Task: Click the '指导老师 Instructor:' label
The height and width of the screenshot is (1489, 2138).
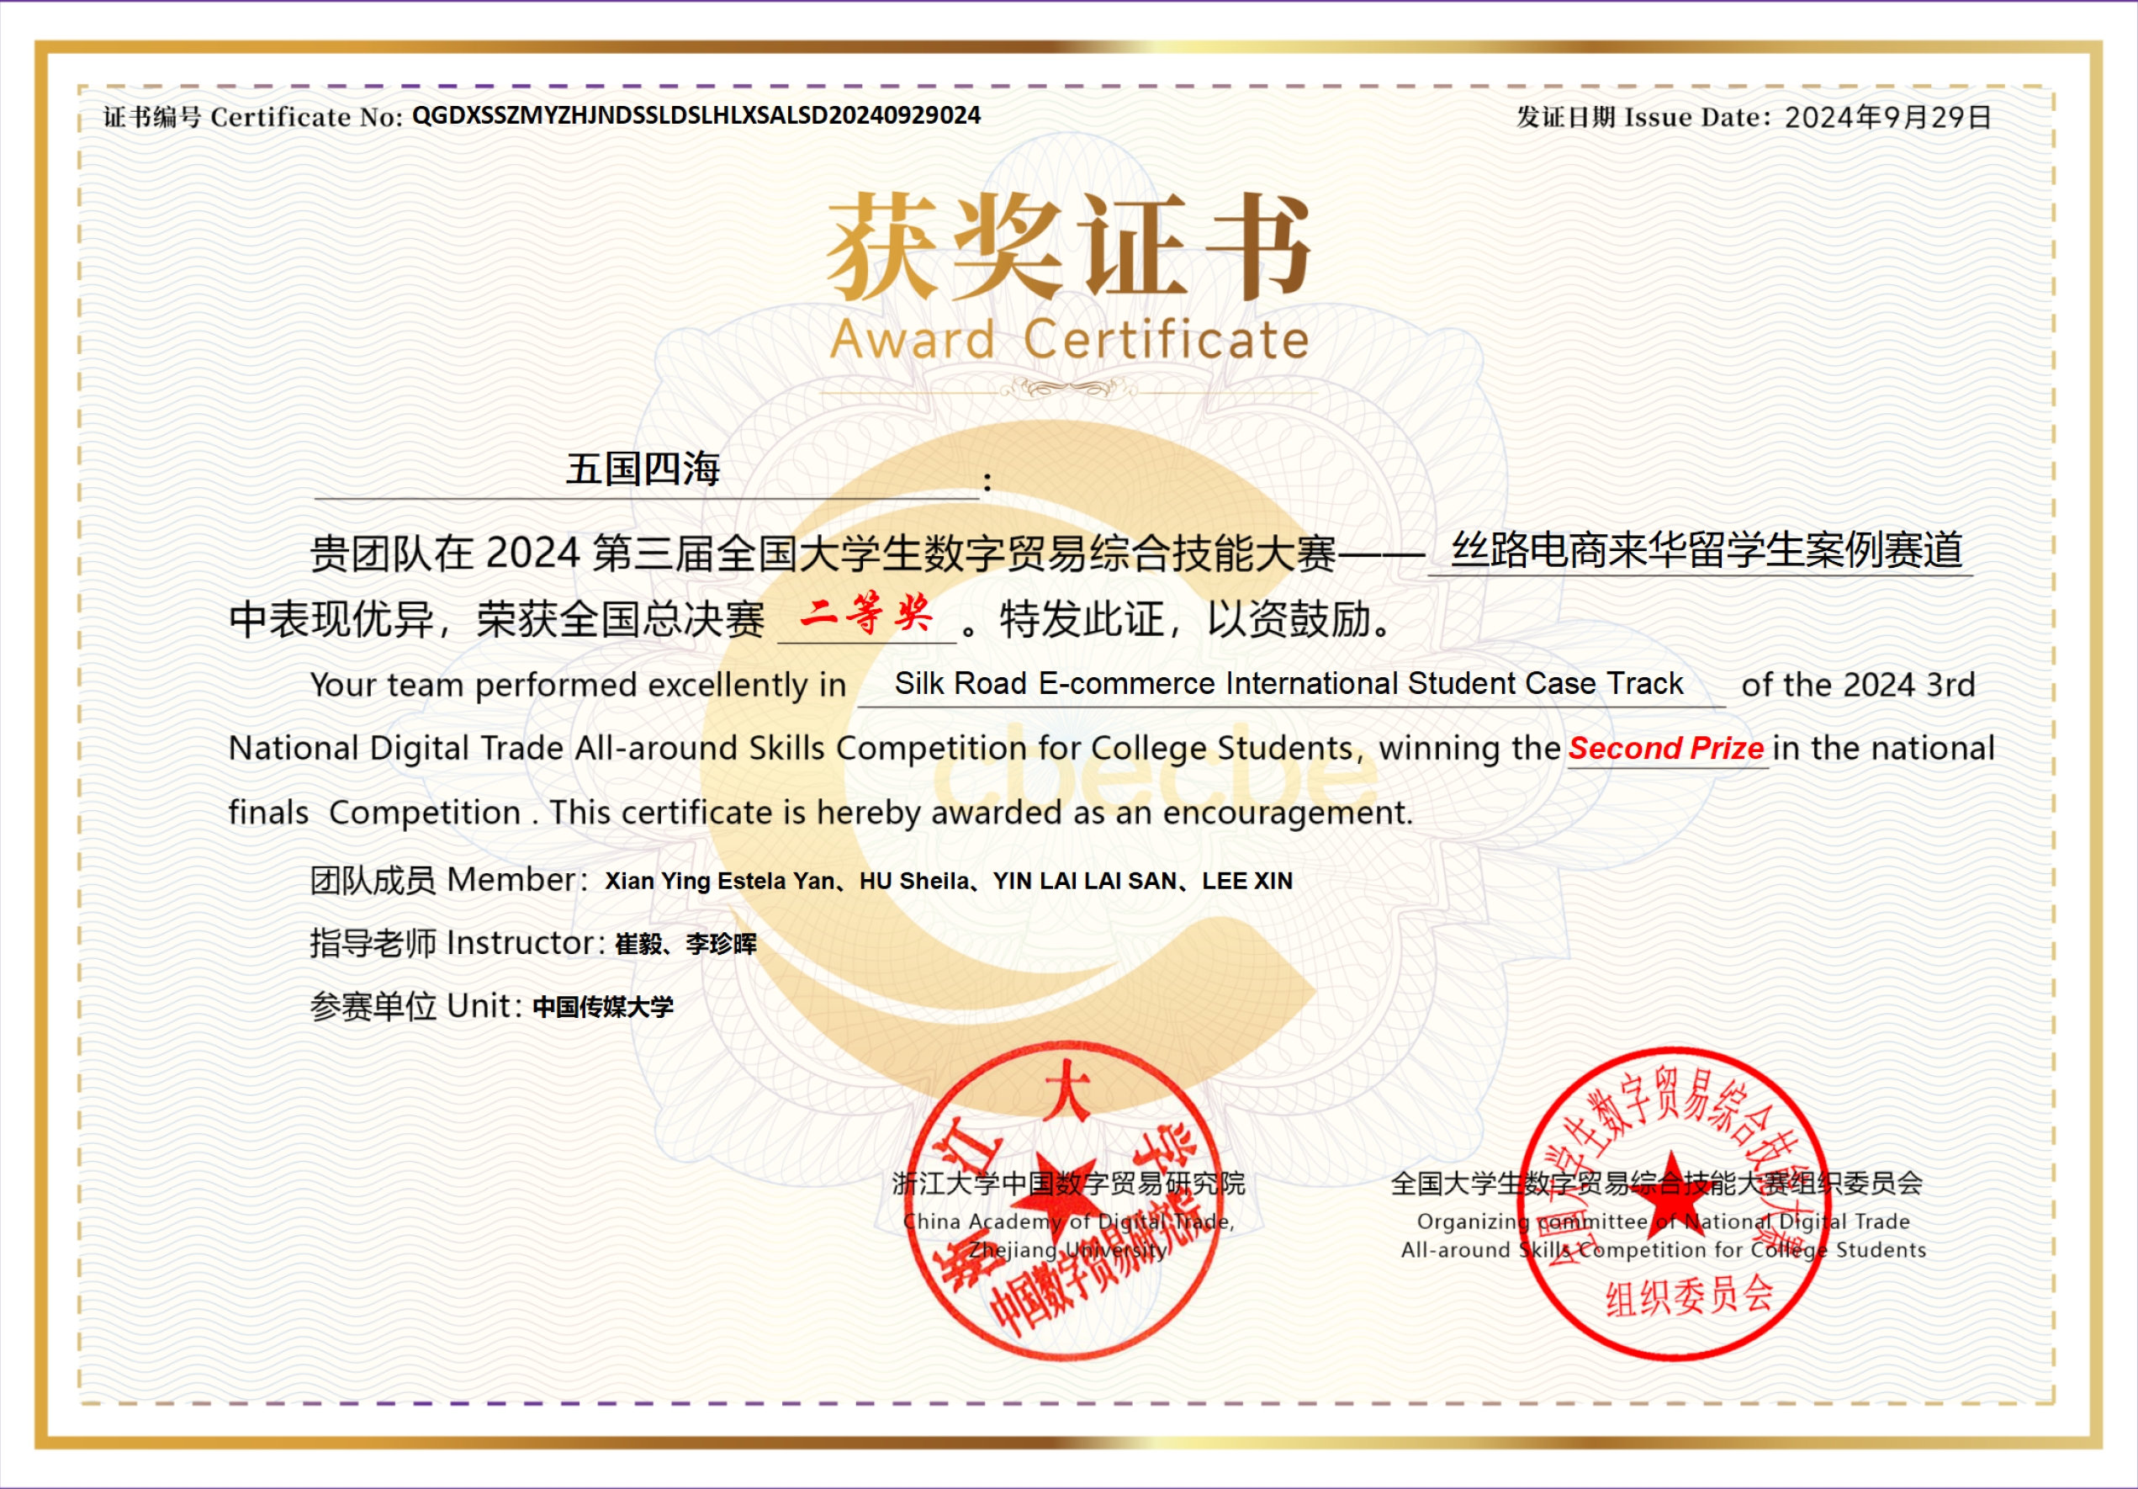Action: click(458, 942)
